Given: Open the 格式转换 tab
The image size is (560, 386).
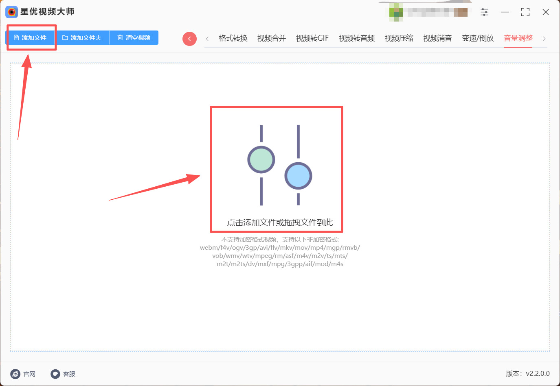Looking at the screenshot, I should pyautogui.click(x=233, y=38).
